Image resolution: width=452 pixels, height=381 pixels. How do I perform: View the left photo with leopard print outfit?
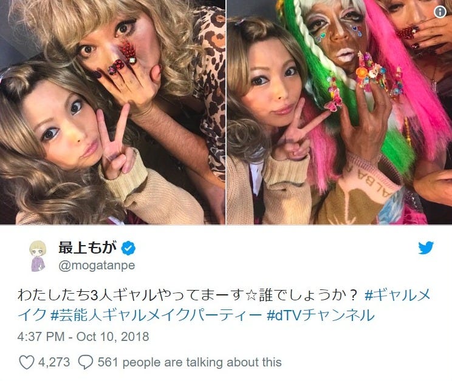(x=112, y=112)
